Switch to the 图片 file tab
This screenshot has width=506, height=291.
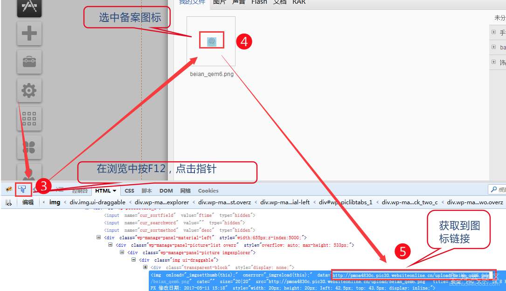point(220,2)
